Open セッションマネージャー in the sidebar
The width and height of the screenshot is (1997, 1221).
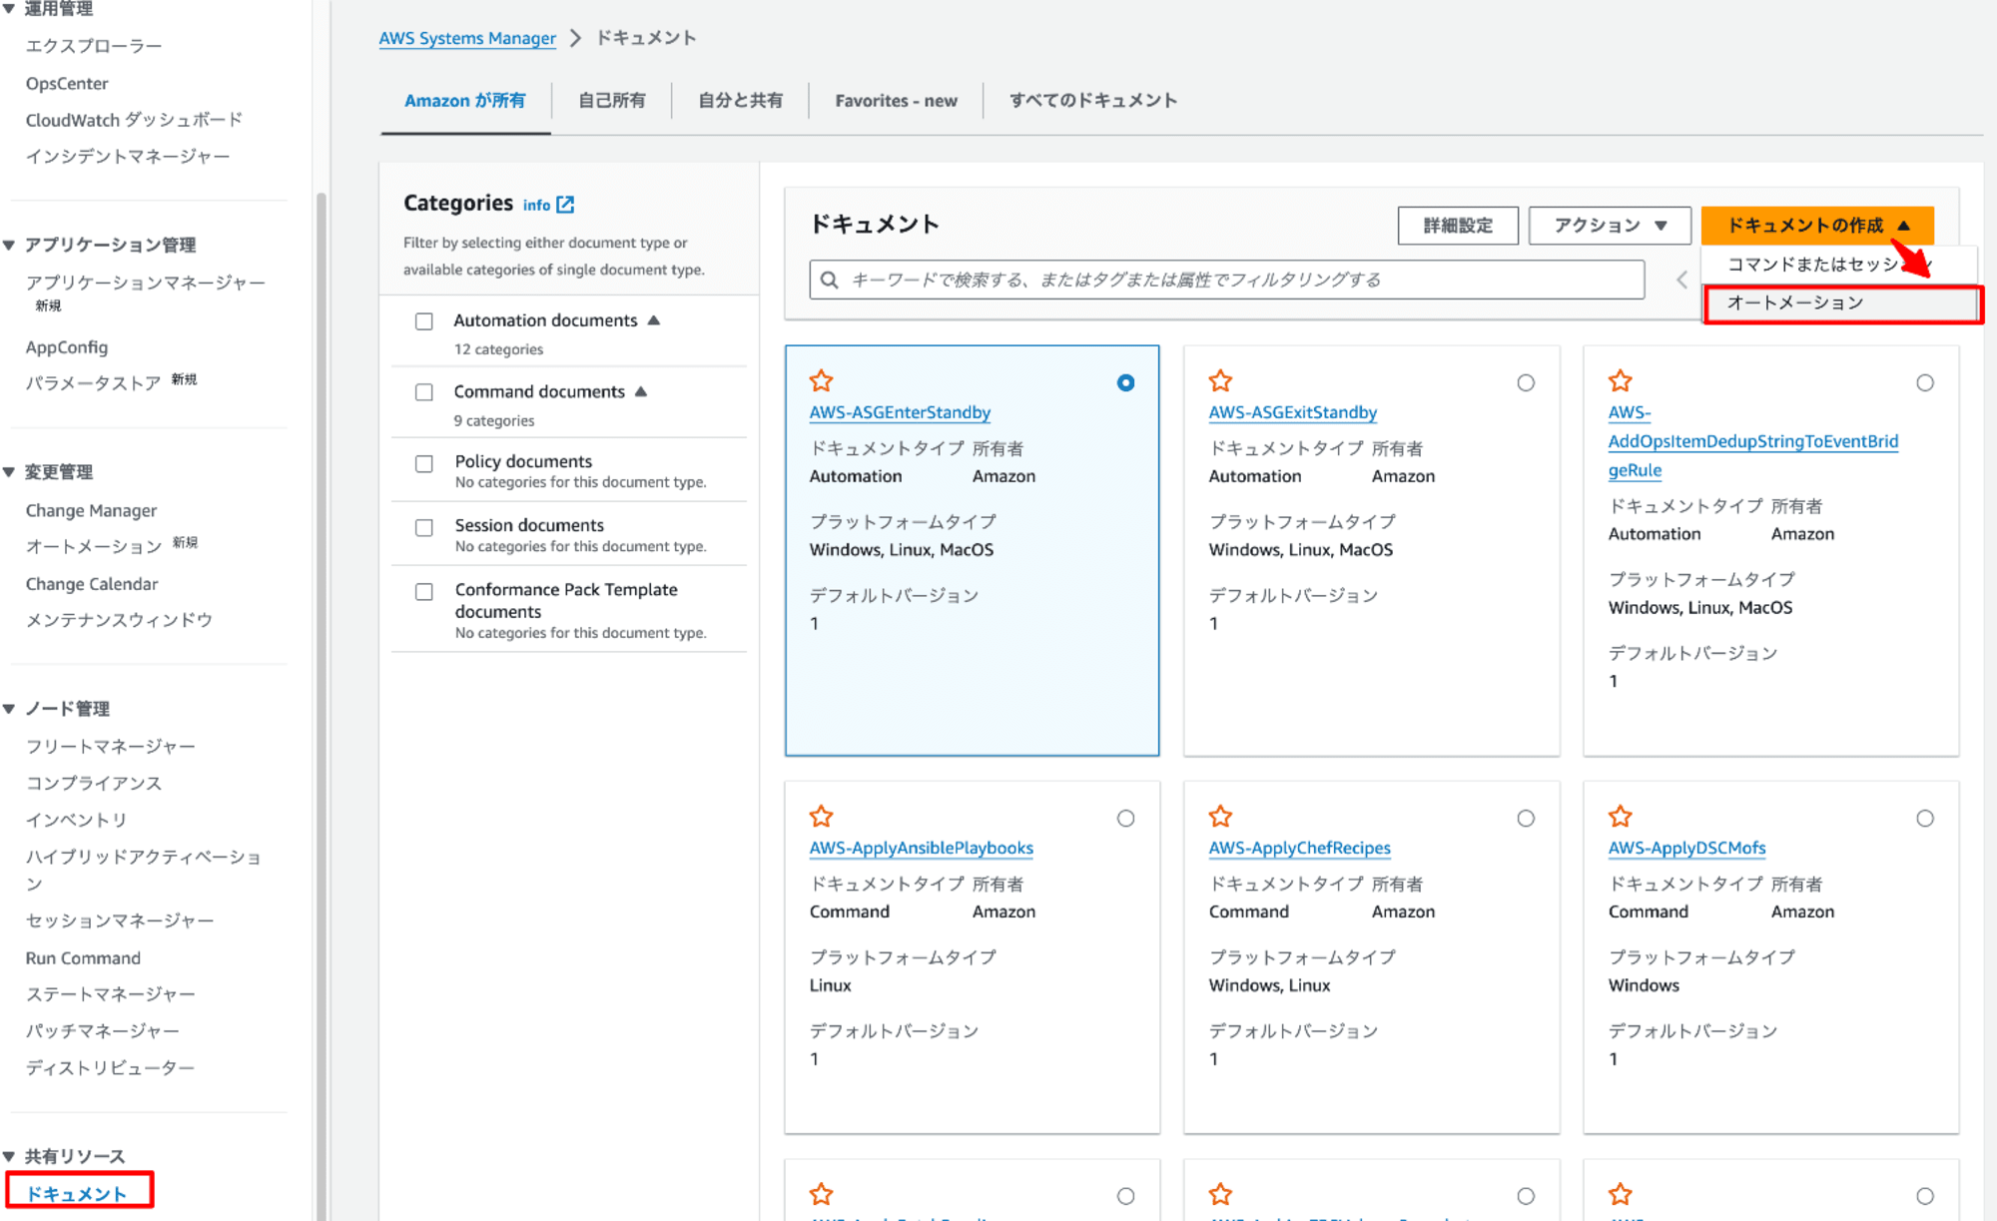point(120,920)
